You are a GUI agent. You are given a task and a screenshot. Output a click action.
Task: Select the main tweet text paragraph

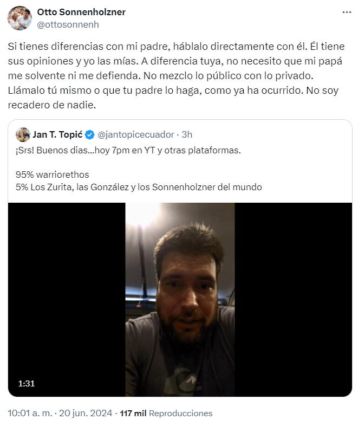(176, 75)
